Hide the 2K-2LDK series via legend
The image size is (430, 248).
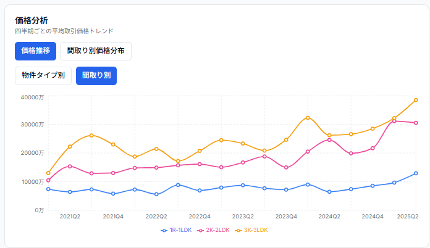click(213, 230)
